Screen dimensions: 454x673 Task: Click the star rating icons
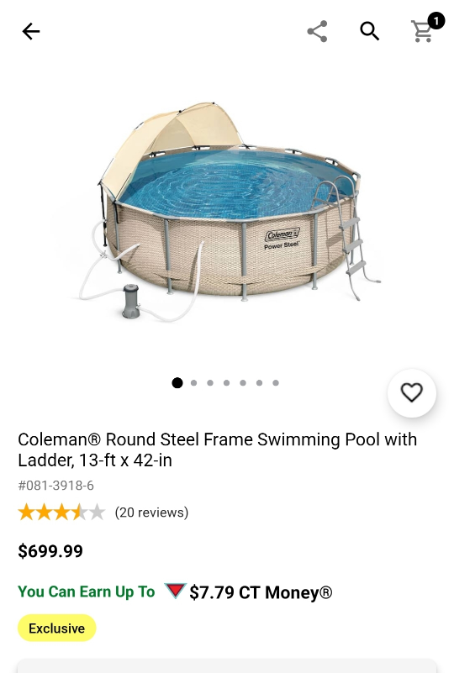coord(61,512)
